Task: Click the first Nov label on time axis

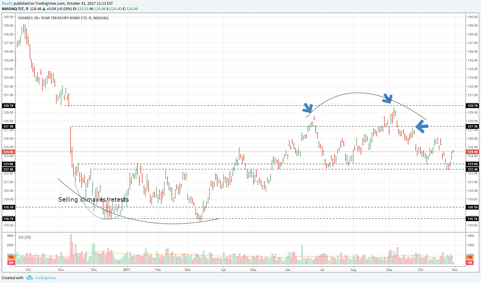Action: point(61,270)
